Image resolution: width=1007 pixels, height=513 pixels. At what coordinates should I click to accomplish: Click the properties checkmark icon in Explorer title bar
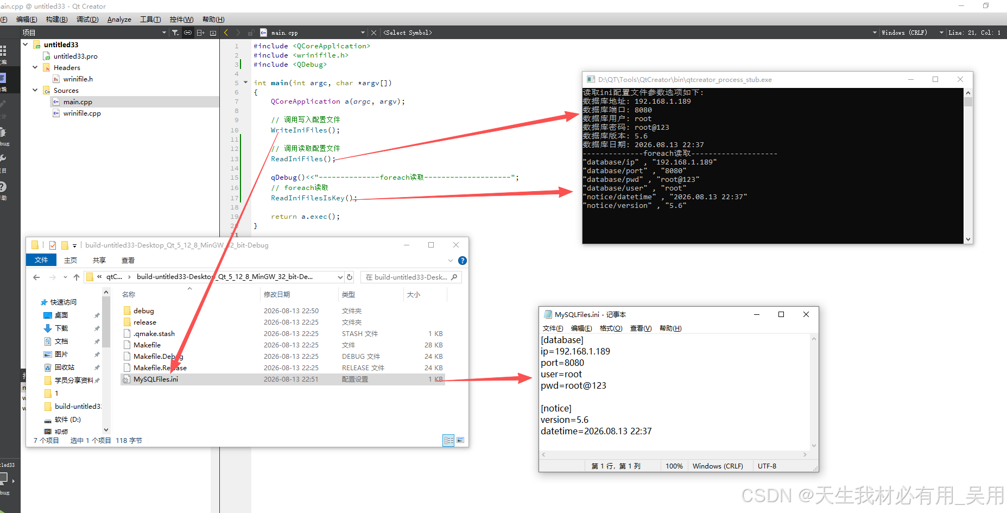(x=53, y=245)
